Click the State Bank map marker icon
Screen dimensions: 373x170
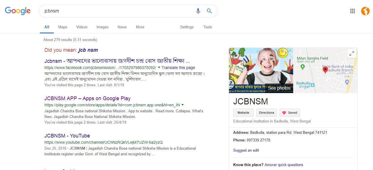point(347,82)
